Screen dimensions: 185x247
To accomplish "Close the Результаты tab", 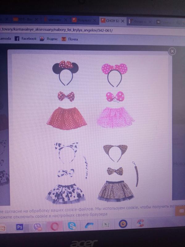I will coord(94,20).
